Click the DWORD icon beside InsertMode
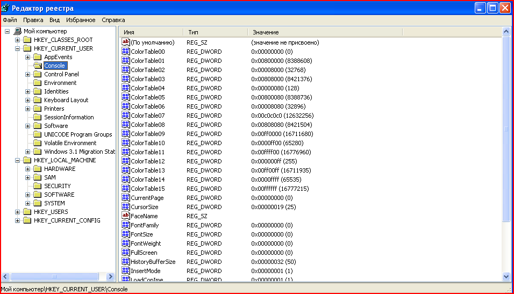The image size is (514, 294). click(x=126, y=271)
